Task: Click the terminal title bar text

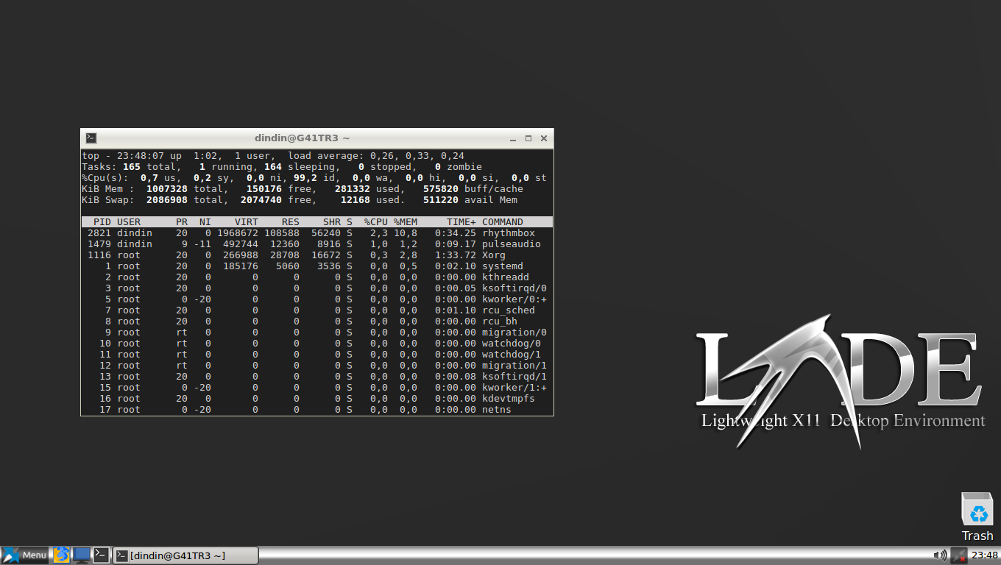Action: (x=302, y=138)
